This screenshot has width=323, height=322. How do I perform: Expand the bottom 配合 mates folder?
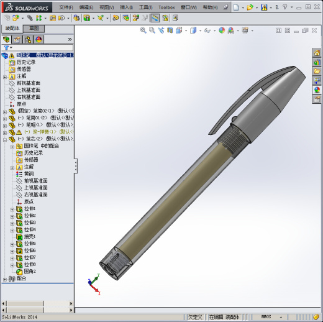point(5,280)
